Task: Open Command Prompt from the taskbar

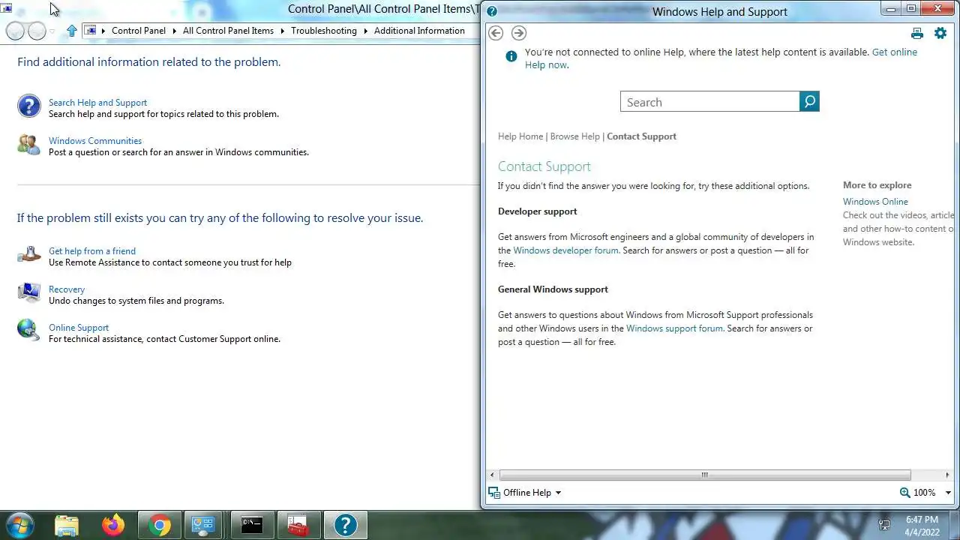Action: [252, 525]
